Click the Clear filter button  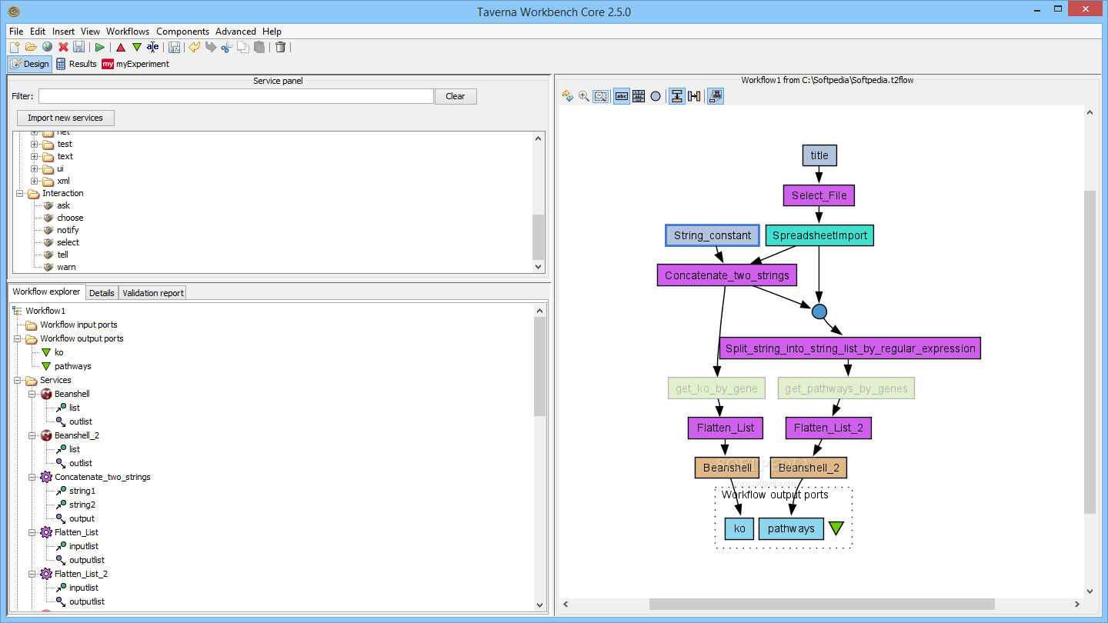pyautogui.click(x=456, y=96)
